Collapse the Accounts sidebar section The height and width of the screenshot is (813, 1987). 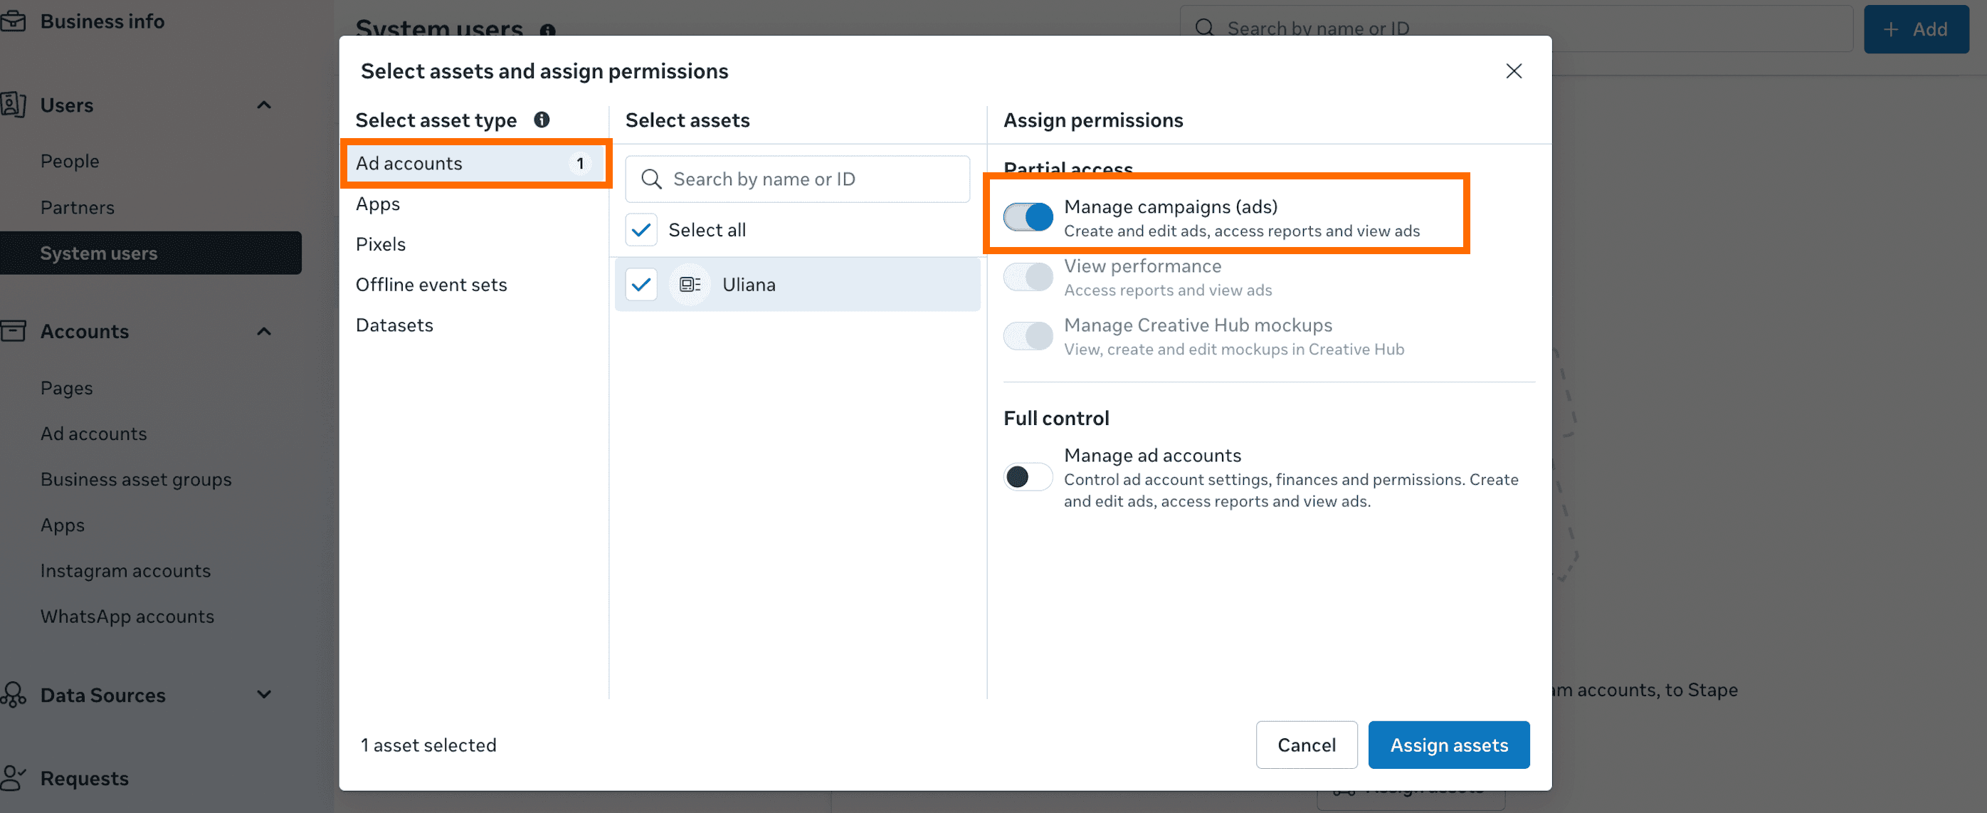point(264,332)
